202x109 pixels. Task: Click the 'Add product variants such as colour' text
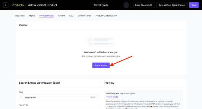101,56
